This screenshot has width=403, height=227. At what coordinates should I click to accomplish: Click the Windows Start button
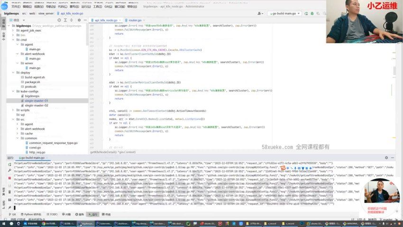pos(4,223)
